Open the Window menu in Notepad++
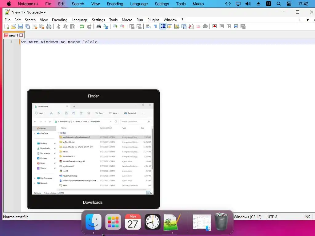 point(170,20)
